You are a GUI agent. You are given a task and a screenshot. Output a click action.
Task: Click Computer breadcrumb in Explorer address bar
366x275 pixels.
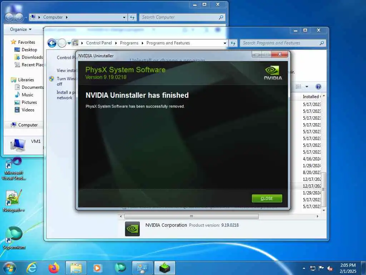(x=53, y=17)
